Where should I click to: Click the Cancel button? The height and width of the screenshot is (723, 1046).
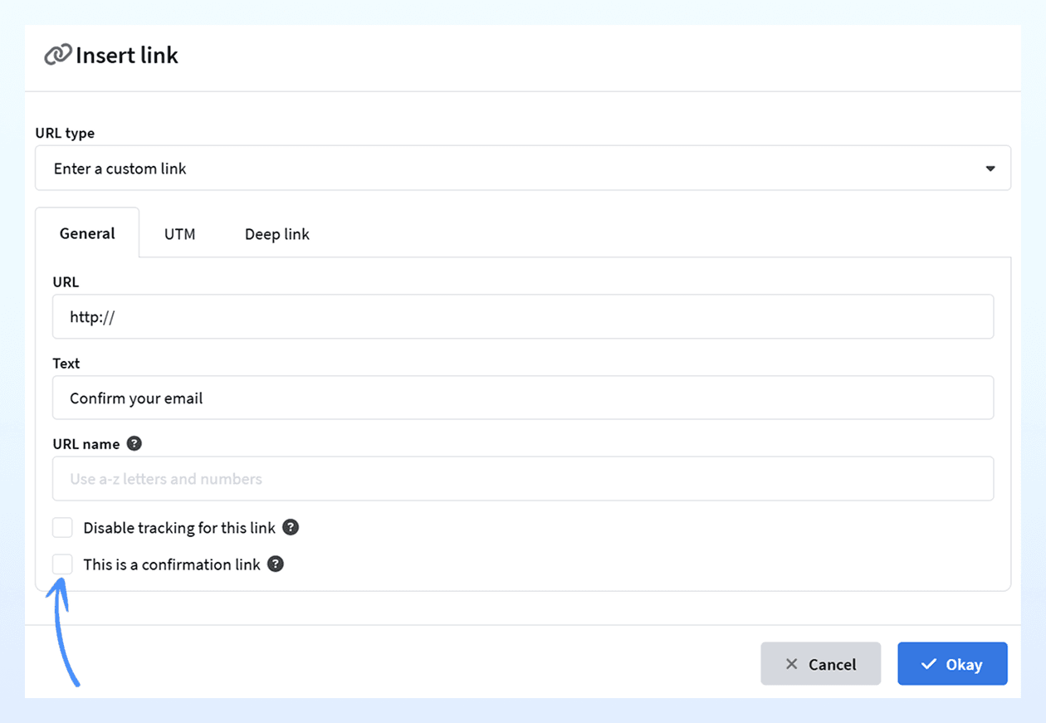[820, 663]
